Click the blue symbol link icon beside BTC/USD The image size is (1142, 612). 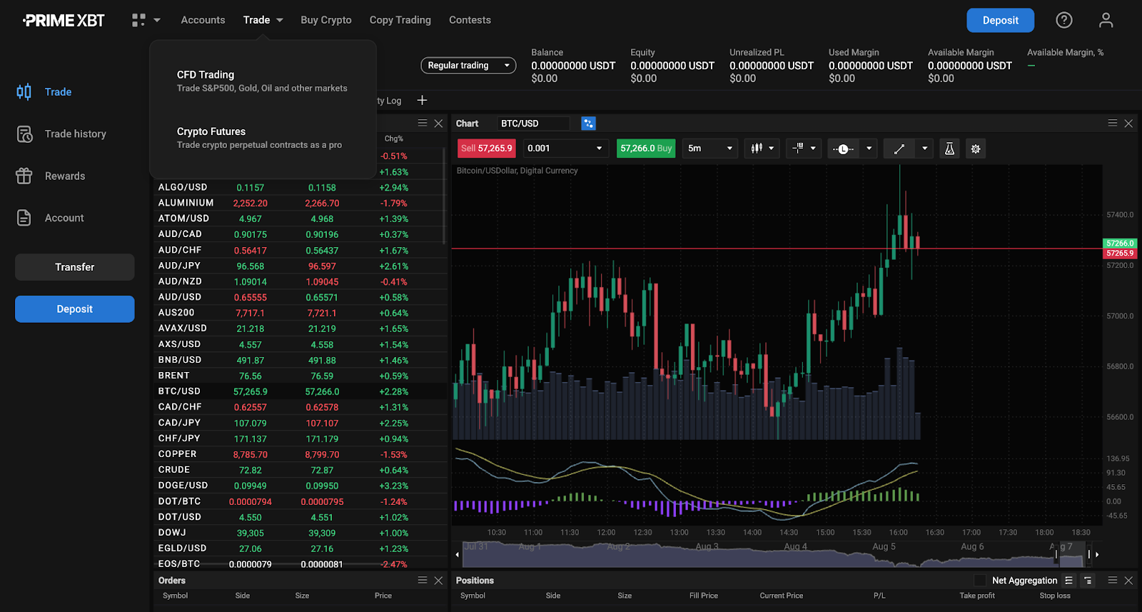point(588,124)
